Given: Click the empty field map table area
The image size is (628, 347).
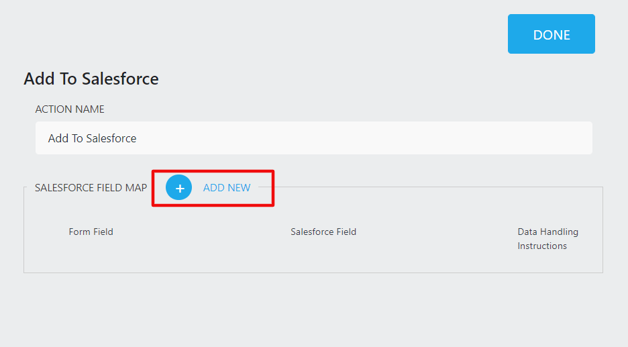Looking at the screenshot, I should point(313,258).
